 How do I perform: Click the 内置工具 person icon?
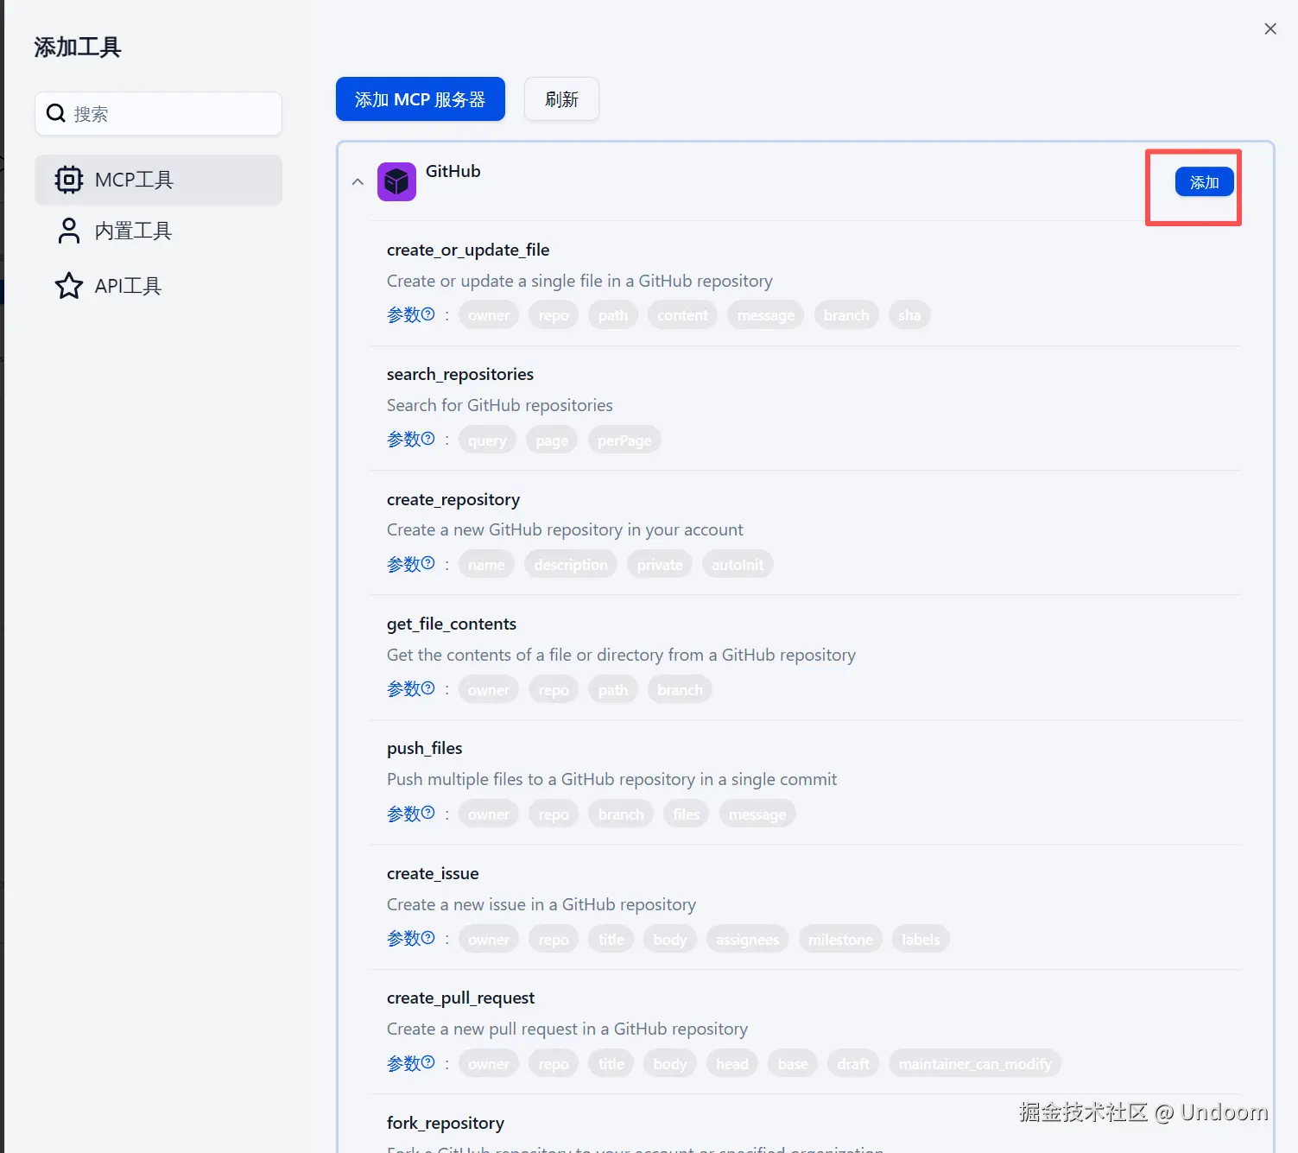pos(69,231)
